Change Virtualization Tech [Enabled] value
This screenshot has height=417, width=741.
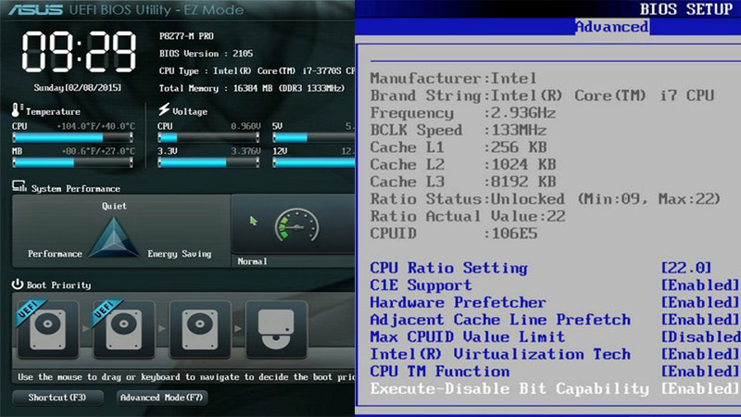[700, 354]
